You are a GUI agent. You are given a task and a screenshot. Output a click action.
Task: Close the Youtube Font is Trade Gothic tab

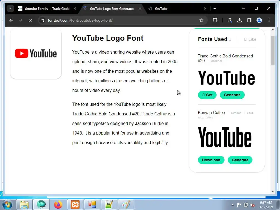[75, 8]
